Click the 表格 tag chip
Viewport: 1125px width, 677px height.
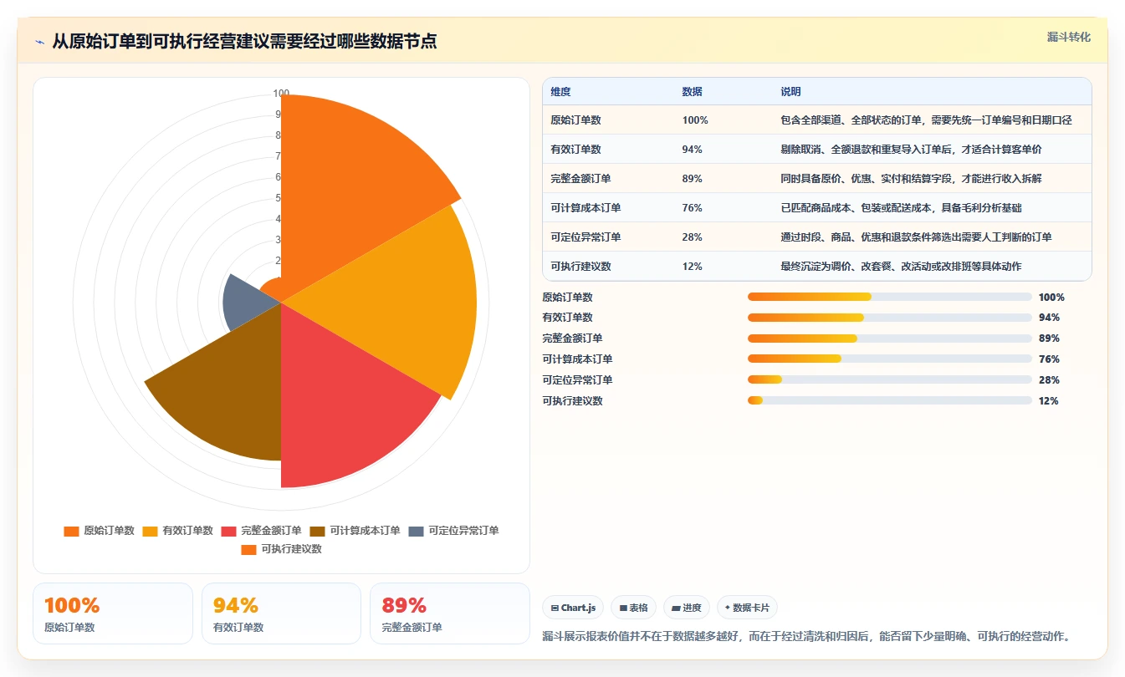(x=633, y=608)
